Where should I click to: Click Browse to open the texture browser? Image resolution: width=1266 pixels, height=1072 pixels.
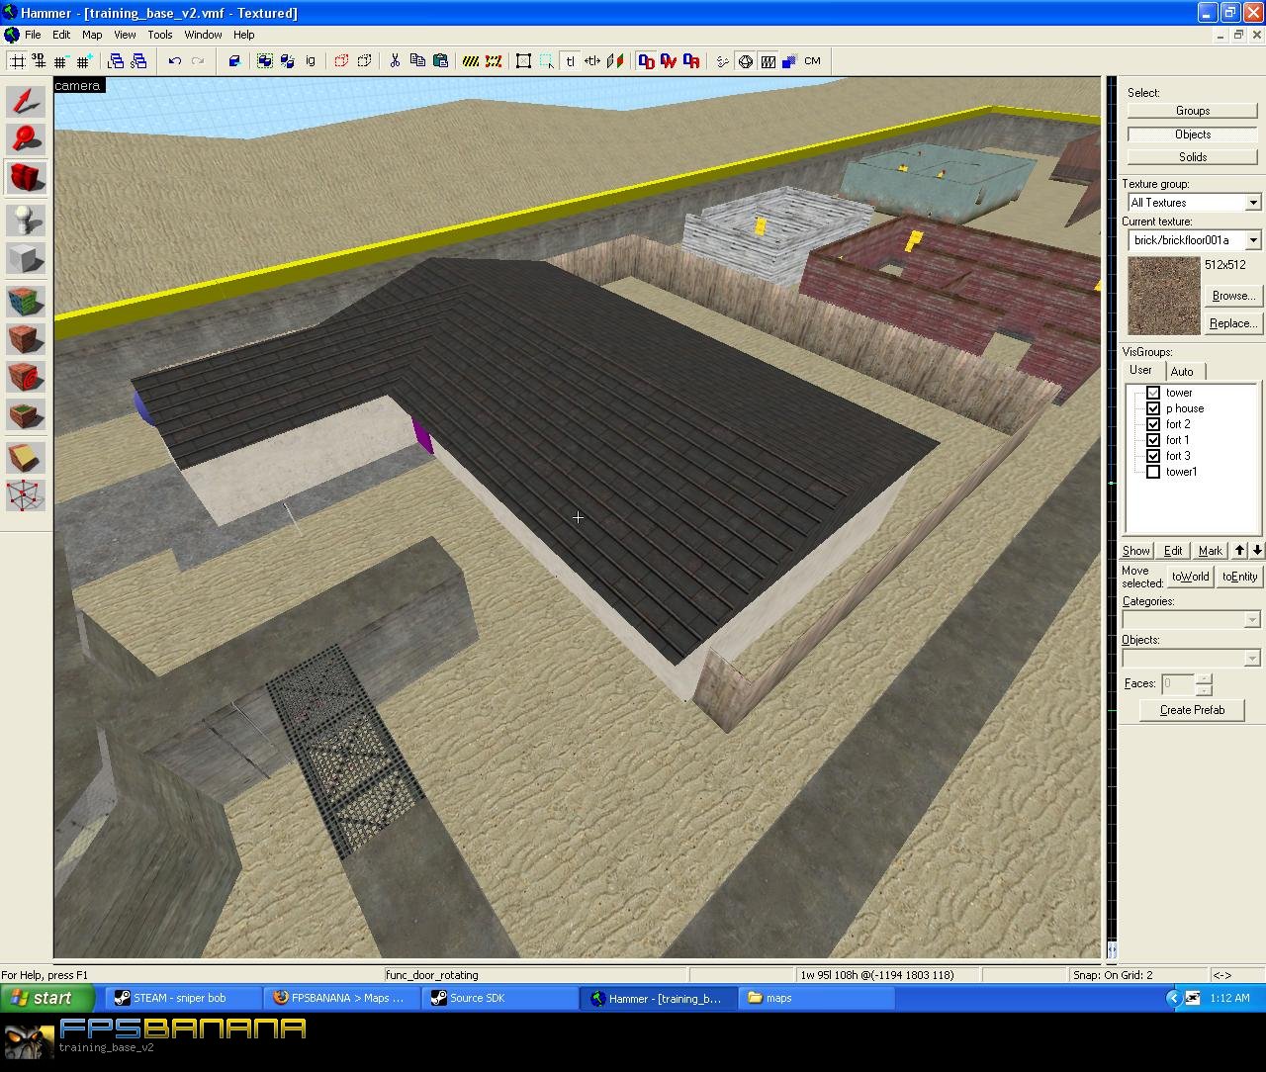point(1233,295)
